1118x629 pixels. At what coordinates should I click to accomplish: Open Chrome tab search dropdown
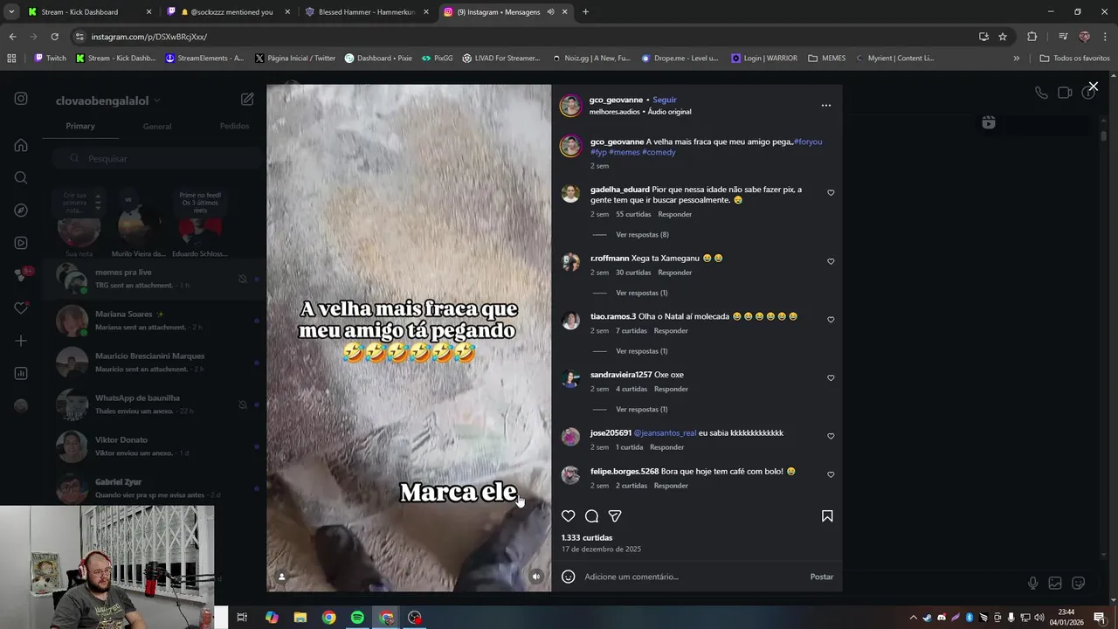tap(11, 12)
